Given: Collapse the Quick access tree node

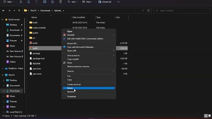Looking at the screenshot, I should pos(2,20).
